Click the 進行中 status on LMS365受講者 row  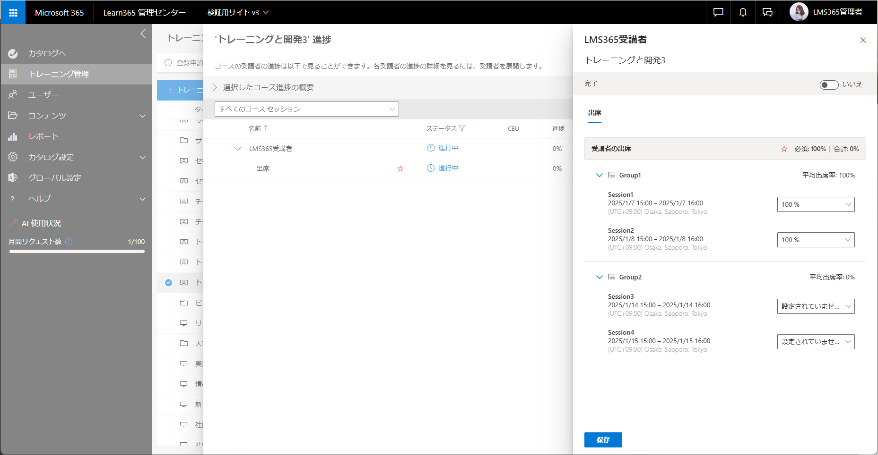click(x=448, y=148)
